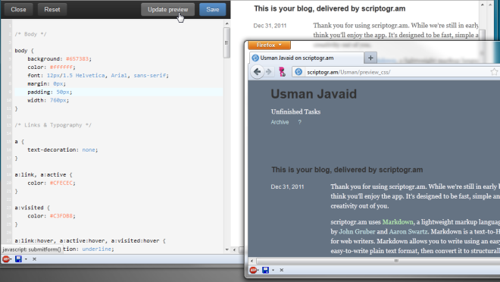The width and height of the screenshot is (500, 282).
Task: Open dropdown arrow beside disk icon in preview status bar
Action: click(273, 271)
